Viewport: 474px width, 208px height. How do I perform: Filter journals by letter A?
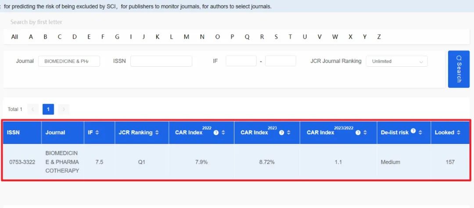point(31,37)
